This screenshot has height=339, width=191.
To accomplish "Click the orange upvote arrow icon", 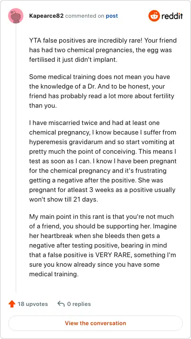I will coord(12,304).
